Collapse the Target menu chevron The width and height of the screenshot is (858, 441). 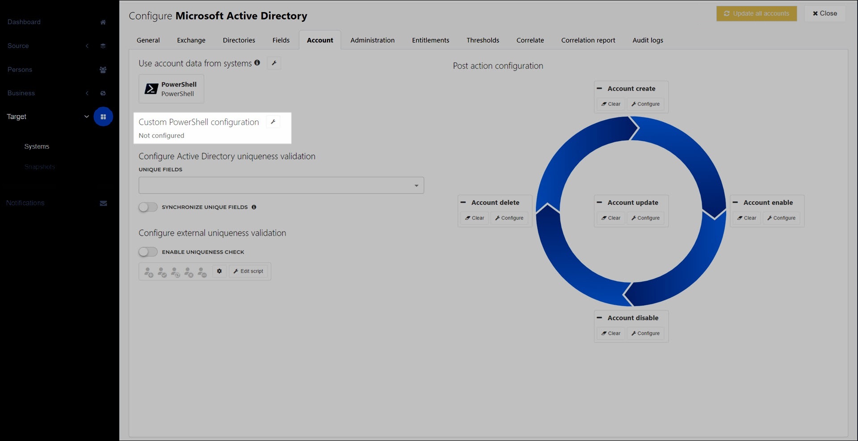click(x=87, y=116)
